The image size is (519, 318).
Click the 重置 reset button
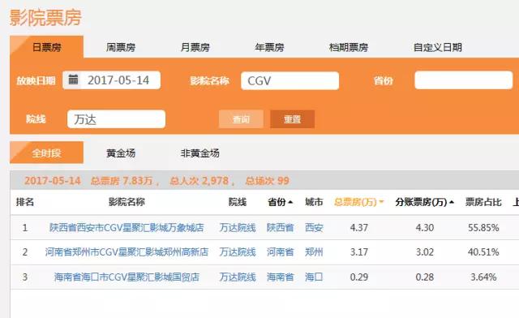292,119
